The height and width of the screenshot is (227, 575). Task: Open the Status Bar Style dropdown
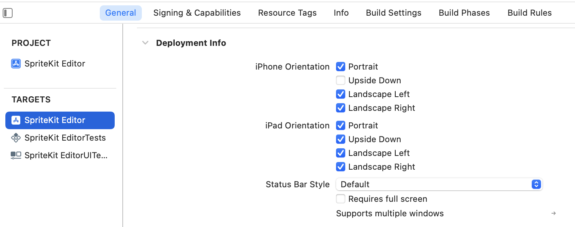click(439, 184)
